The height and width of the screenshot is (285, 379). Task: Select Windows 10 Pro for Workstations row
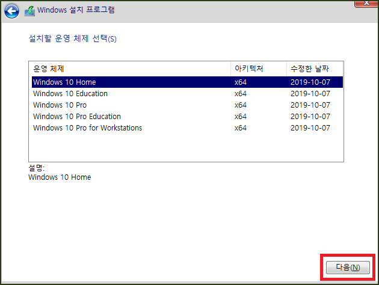point(187,127)
